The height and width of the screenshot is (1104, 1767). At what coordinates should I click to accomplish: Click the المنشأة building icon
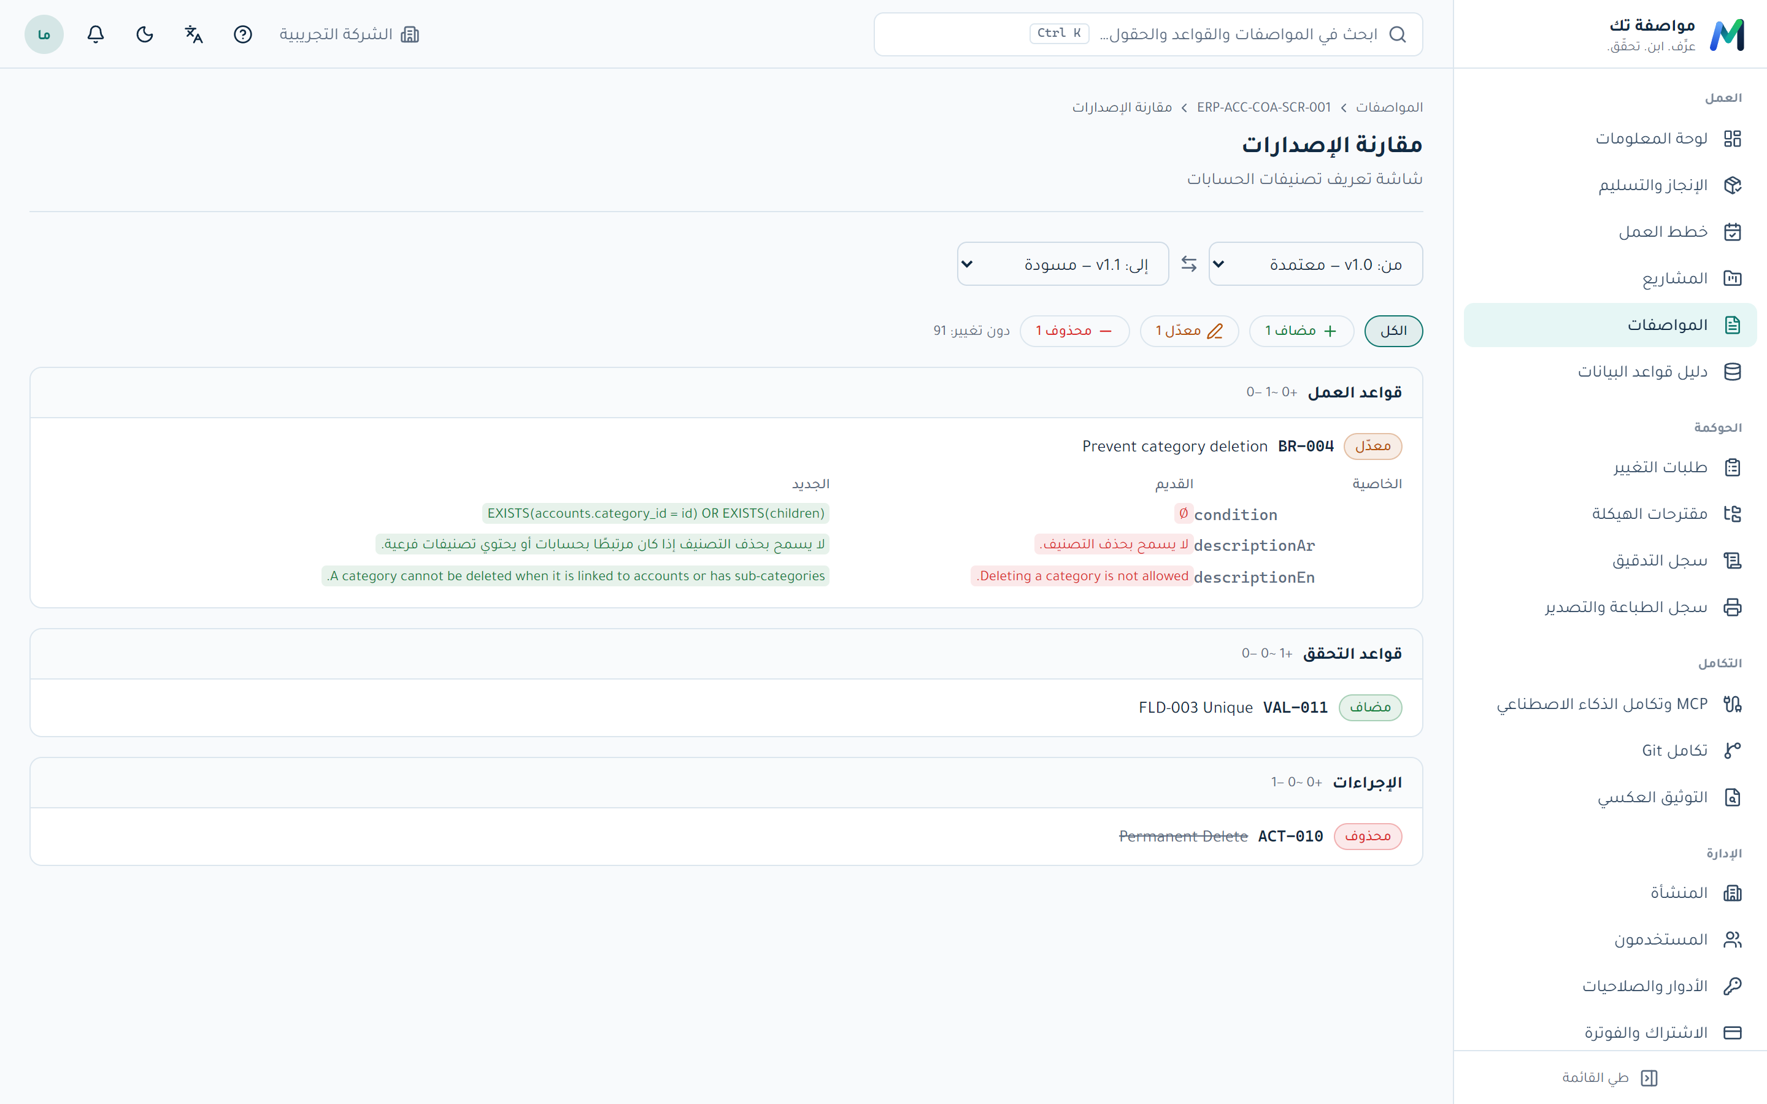tap(1732, 893)
